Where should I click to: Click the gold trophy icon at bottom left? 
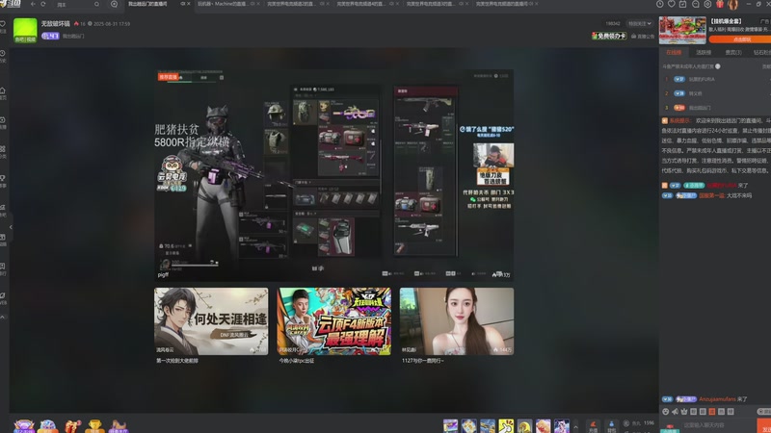(x=94, y=425)
